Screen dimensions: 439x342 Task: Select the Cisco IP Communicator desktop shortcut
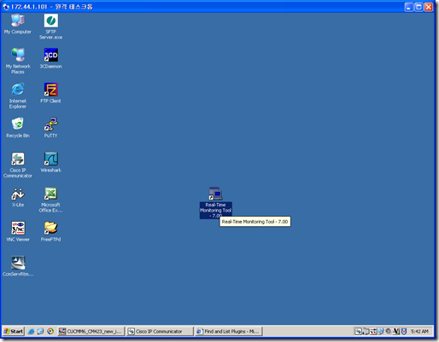[18, 165]
